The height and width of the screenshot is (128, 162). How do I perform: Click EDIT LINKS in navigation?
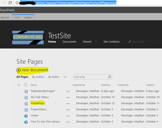(138, 42)
